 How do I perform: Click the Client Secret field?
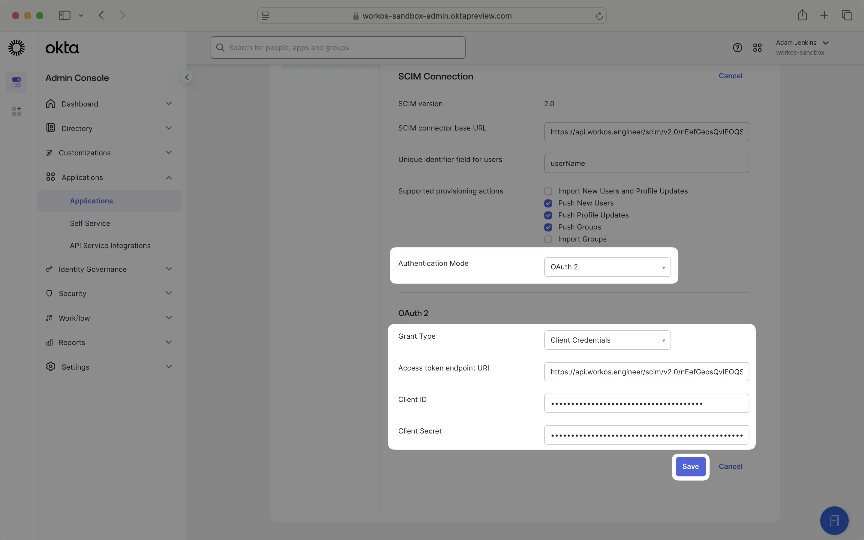(x=646, y=435)
